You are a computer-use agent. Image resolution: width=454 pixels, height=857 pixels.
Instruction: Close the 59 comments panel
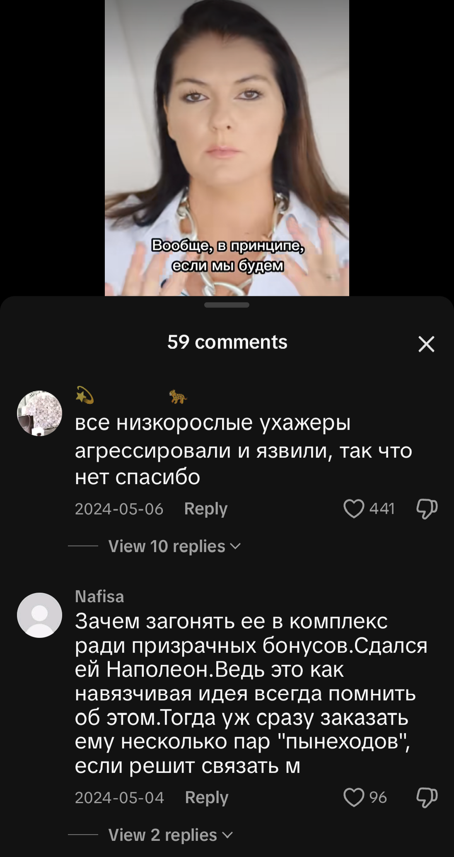426,344
